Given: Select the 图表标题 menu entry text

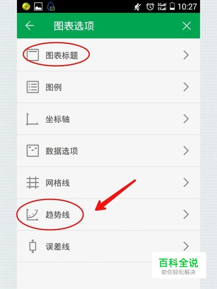Looking at the screenshot, I should pos(62,55).
